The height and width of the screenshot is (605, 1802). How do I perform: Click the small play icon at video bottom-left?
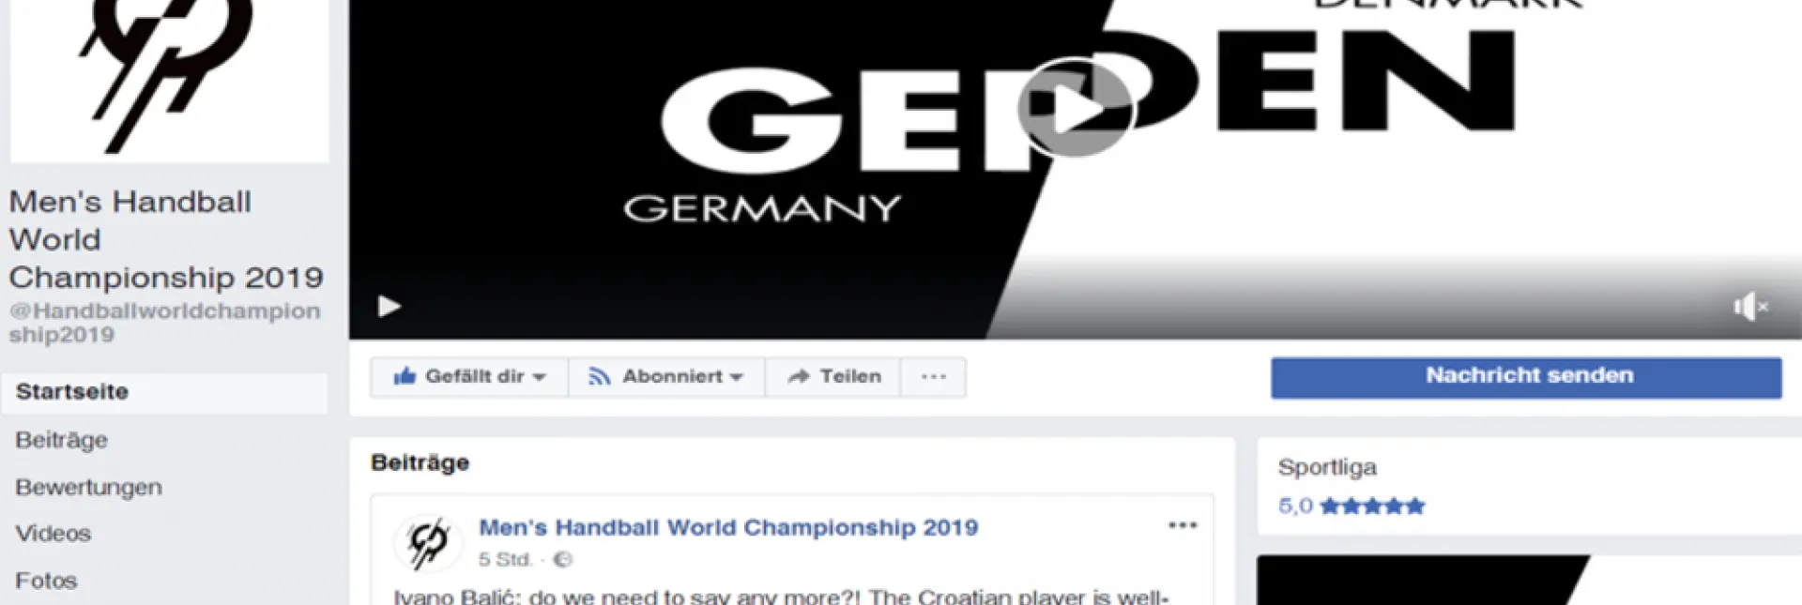tap(389, 306)
